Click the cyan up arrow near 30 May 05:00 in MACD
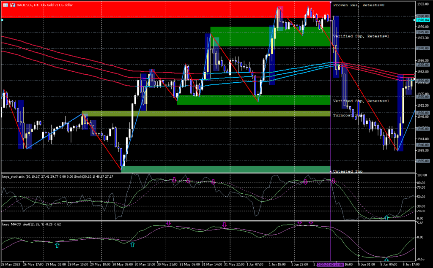This screenshot has width=433, height=268. 133,244
